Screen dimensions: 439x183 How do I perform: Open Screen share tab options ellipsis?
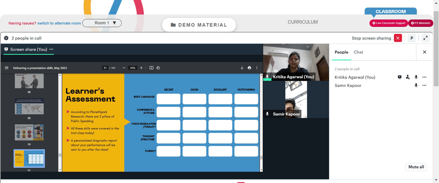click(51, 49)
